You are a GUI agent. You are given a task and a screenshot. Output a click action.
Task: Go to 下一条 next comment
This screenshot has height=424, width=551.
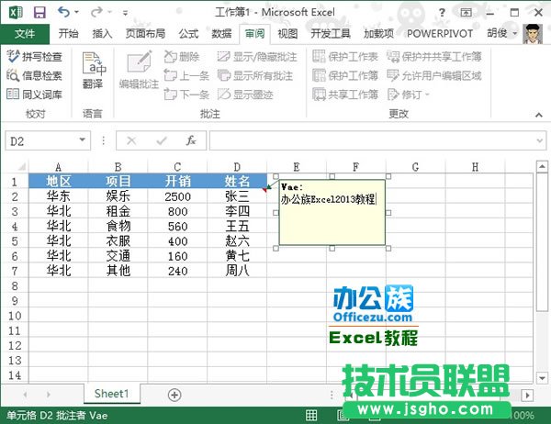(186, 95)
